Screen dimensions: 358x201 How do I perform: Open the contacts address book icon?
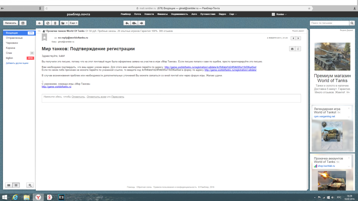[x=23, y=23]
